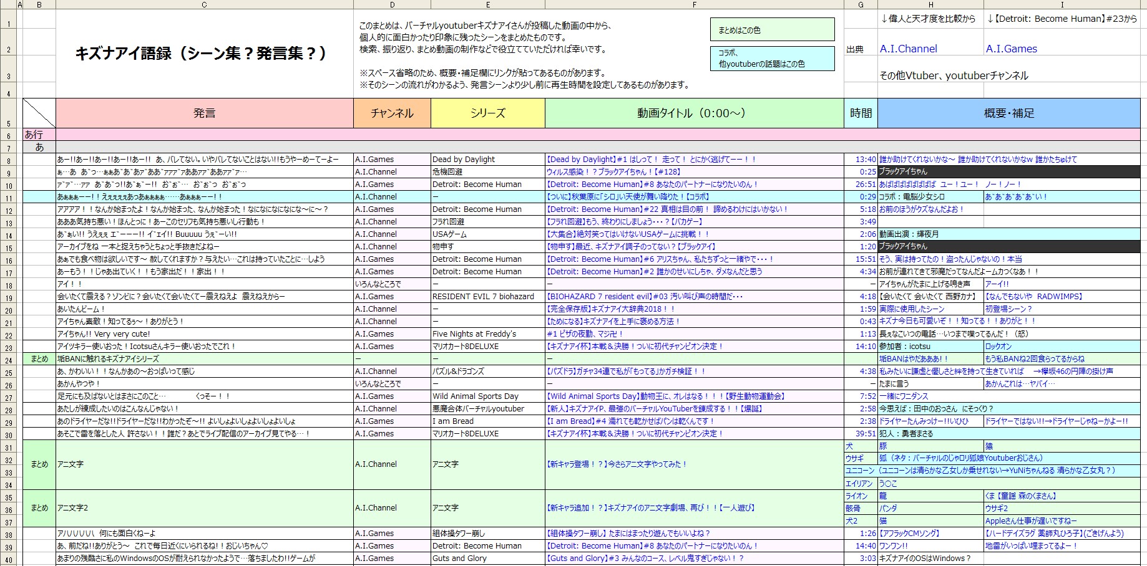
Task: Open 【物申す】最近、キズナアイ調子のってない？ link
Action: (631, 247)
